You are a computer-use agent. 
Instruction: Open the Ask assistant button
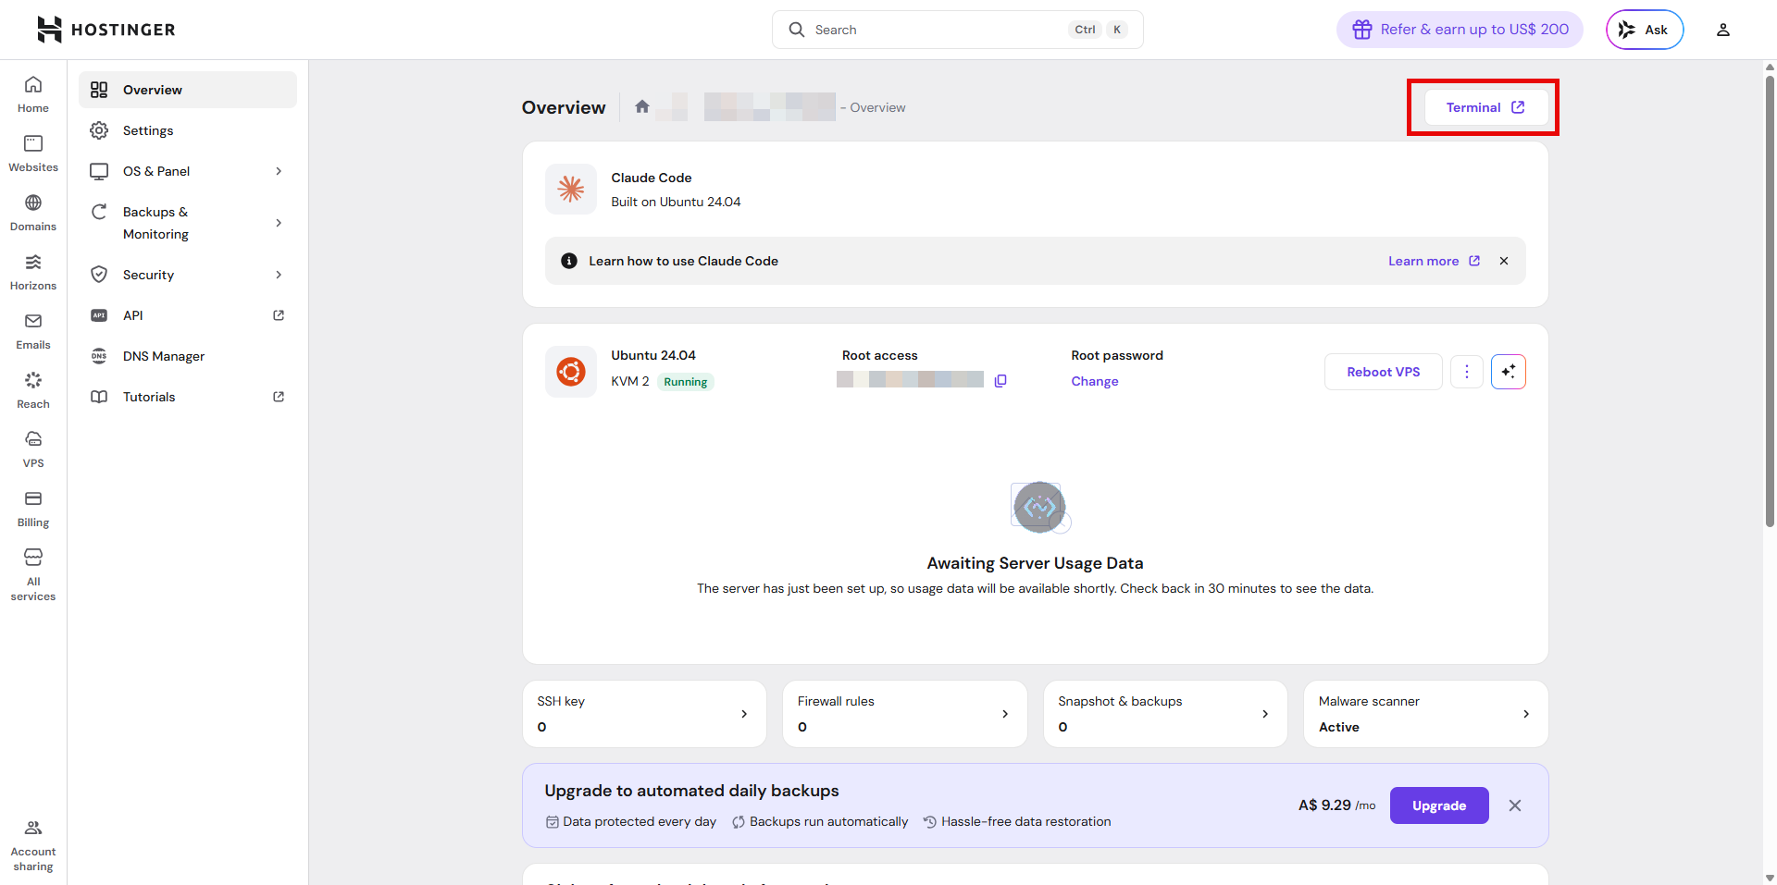coord(1645,30)
